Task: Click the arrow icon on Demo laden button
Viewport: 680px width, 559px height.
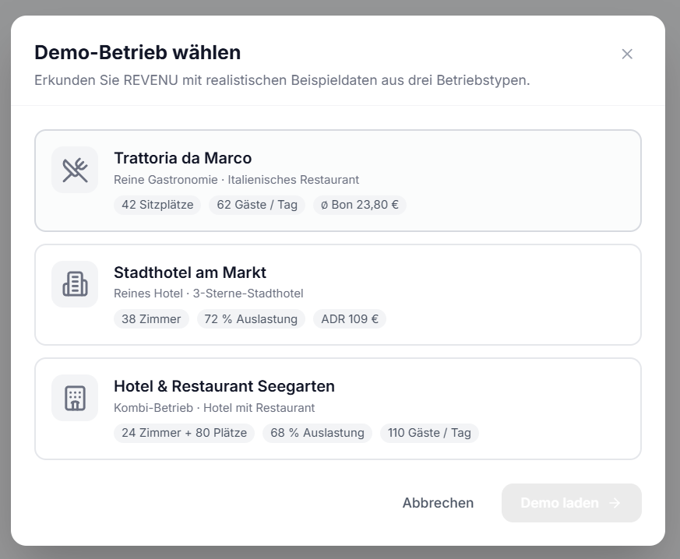Action: (x=615, y=503)
